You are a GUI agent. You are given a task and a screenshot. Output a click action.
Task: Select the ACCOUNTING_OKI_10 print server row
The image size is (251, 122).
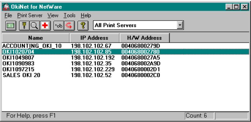[125, 46]
